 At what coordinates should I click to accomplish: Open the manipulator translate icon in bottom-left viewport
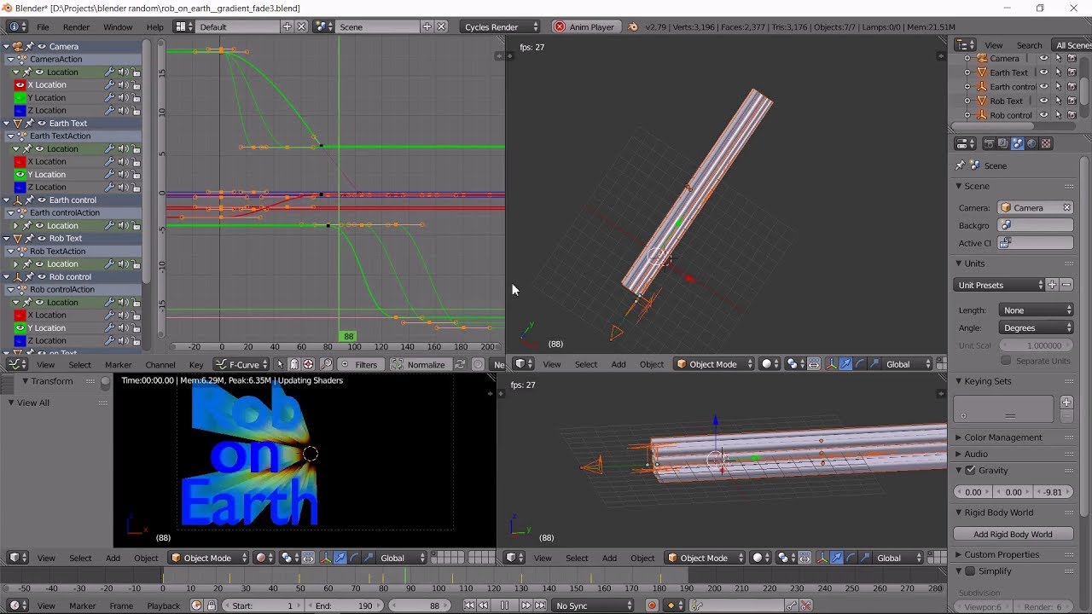[x=340, y=558]
